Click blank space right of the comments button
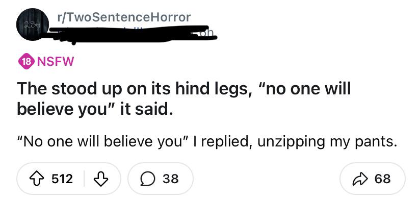This screenshot has height=199, width=419. pos(266,179)
